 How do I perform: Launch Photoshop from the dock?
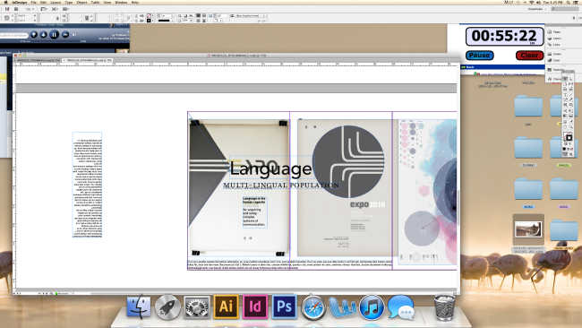click(x=285, y=306)
